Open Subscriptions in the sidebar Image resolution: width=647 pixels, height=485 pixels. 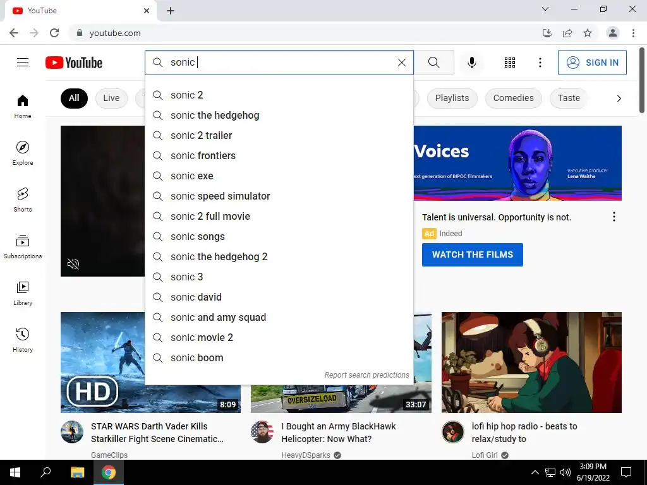(x=23, y=246)
